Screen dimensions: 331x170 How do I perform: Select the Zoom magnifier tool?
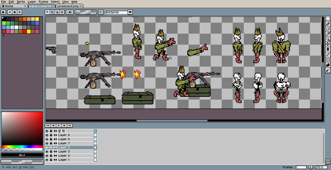328,39
